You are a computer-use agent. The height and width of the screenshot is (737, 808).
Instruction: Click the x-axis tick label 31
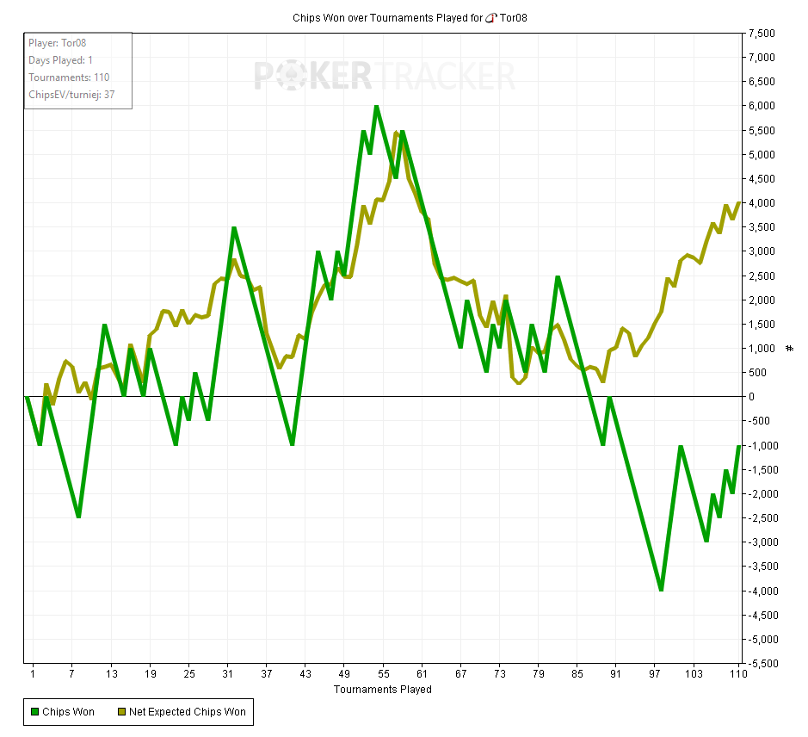click(228, 673)
